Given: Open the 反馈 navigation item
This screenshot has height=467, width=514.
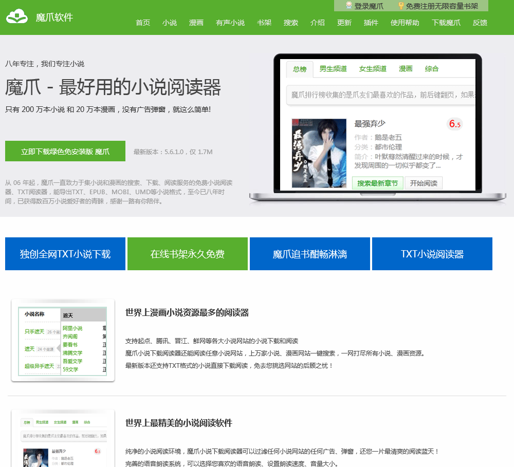Looking at the screenshot, I should click(480, 23).
